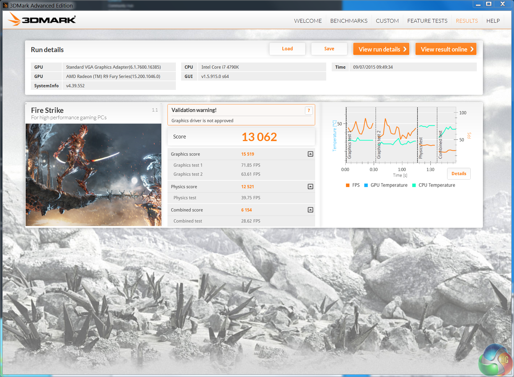Click the Fire Strike preview thumbnail
Image resolution: width=514 pixels, height=377 pixels.
(93, 175)
